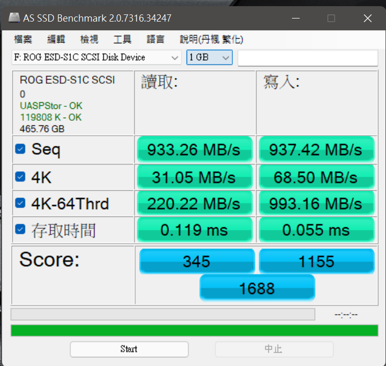386x366 pixels.
Task: Open the 語言 menu
Action: 155,39
